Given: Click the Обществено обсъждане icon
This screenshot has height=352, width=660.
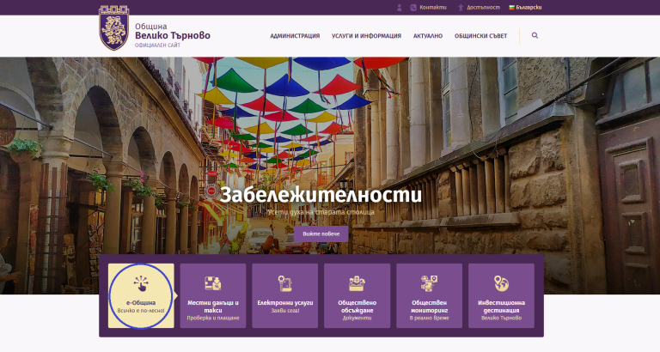Looking at the screenshot, I should (x=357, y=283).
